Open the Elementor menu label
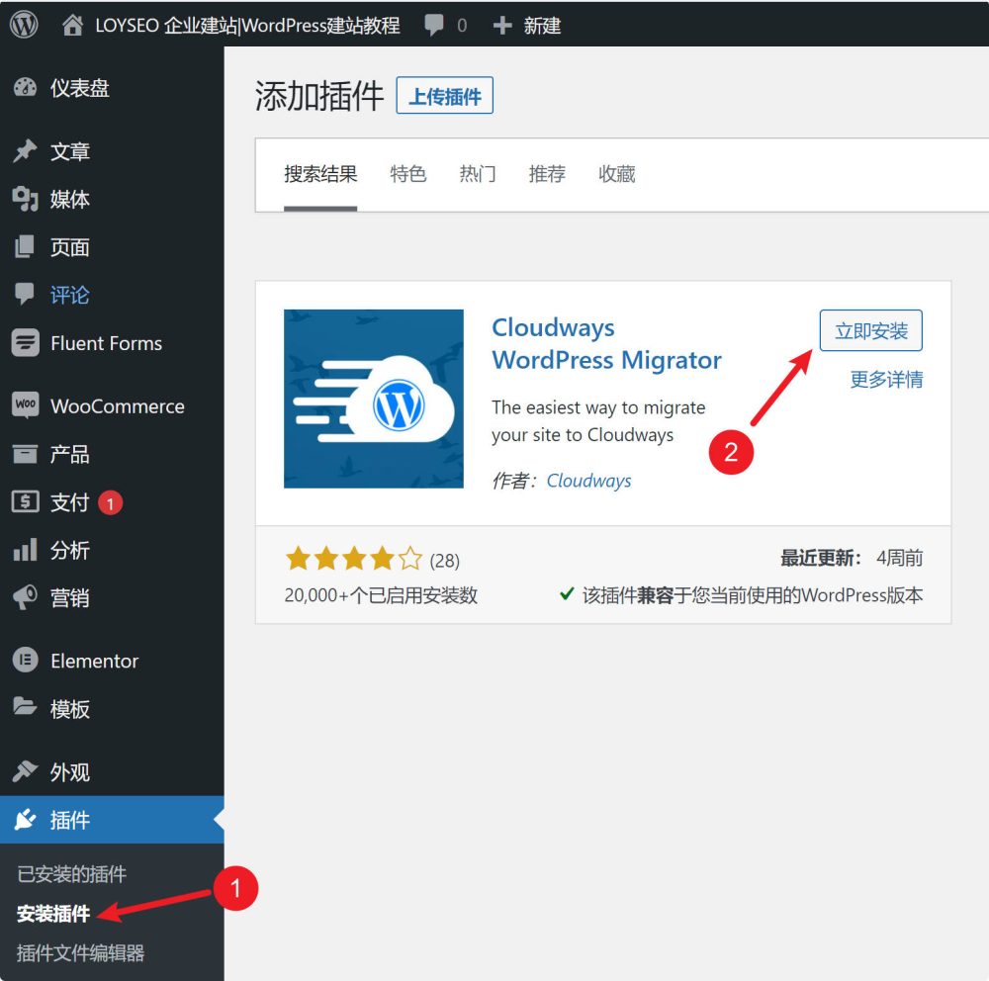 [x=95, y=661]
